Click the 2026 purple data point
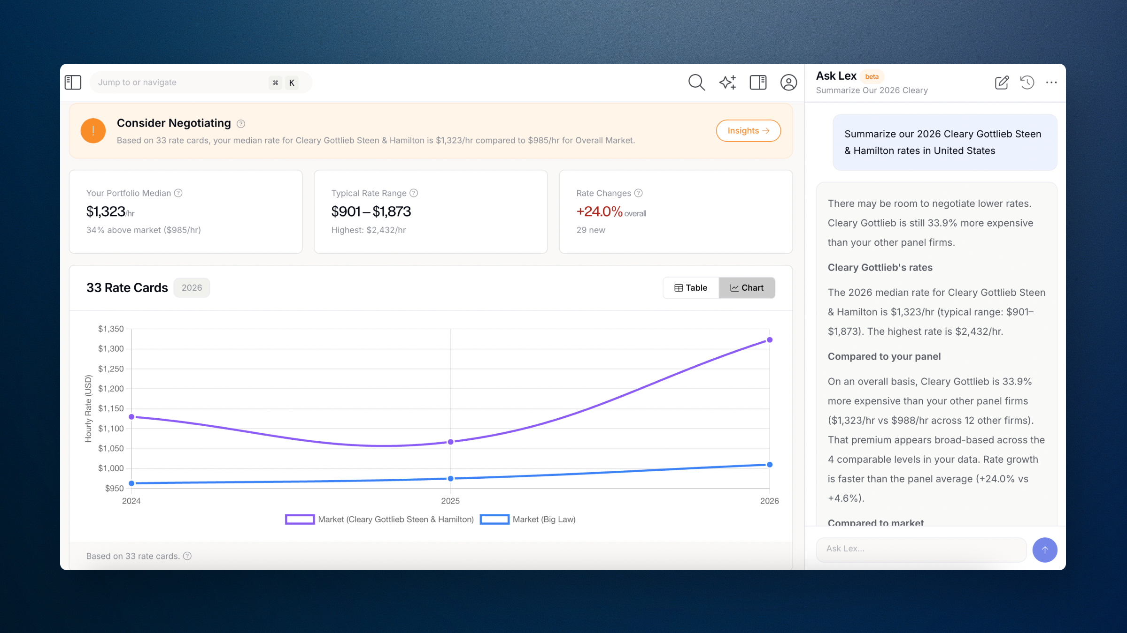Screen dimensions: 1127x633 770,340
